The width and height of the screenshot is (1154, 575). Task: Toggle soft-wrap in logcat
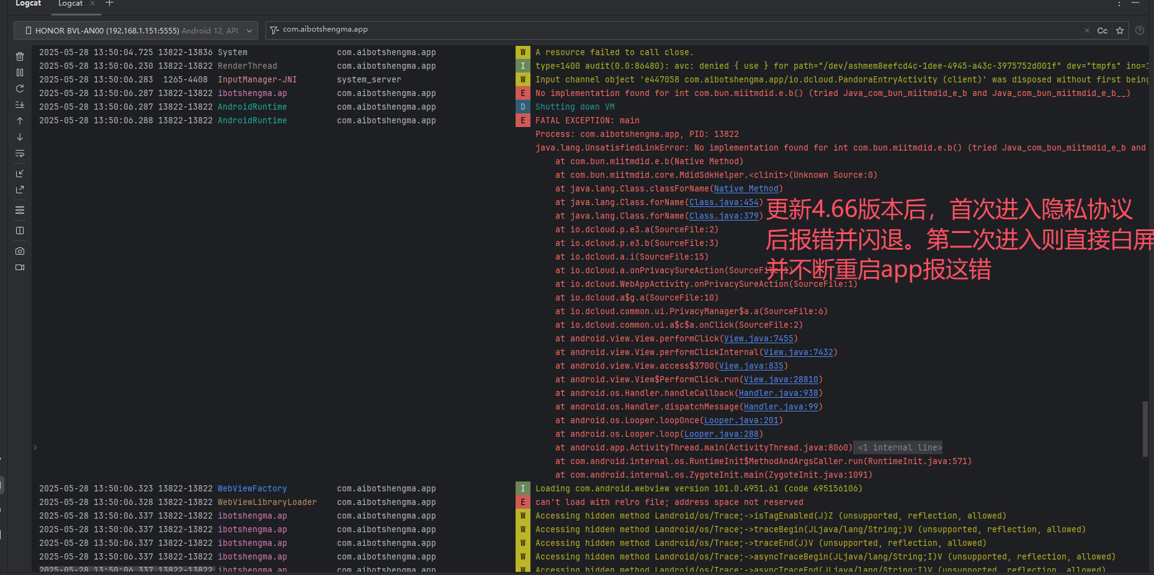(x=20, y=153)
